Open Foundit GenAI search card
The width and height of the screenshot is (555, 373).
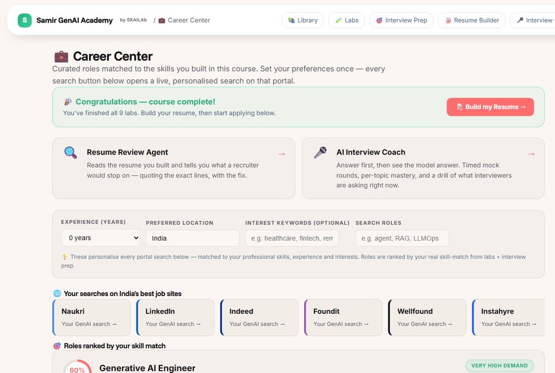[343, 317]
